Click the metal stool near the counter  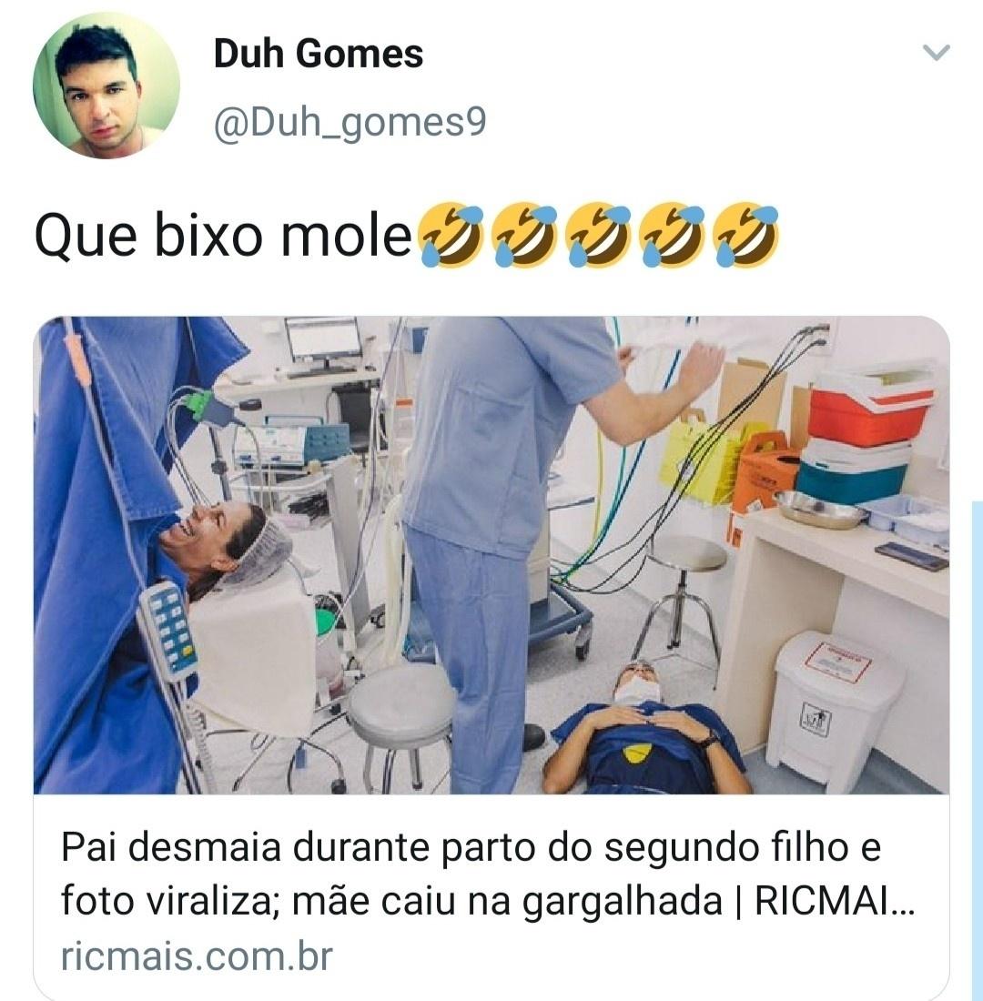pos(680,600)
